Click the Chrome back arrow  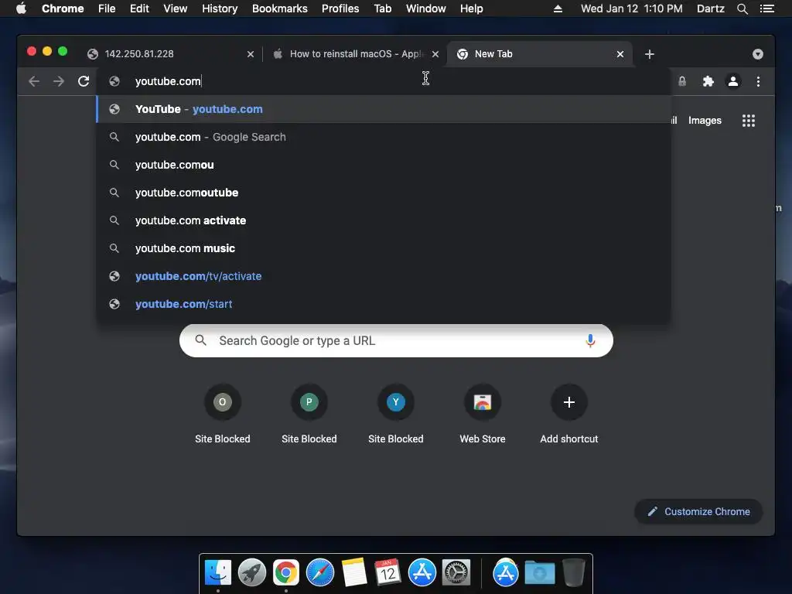(34, 81)
